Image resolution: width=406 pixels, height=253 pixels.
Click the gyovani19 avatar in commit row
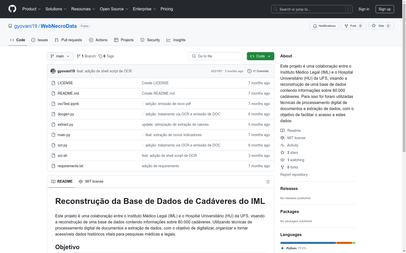click(x=53, y=71)
